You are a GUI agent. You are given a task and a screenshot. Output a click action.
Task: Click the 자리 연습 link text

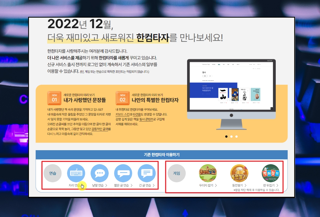(x=74, y=185)
